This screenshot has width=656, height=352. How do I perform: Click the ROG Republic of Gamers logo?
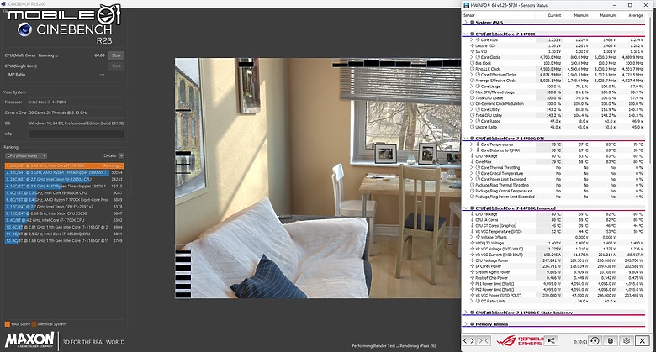click(x=520, y=341)
